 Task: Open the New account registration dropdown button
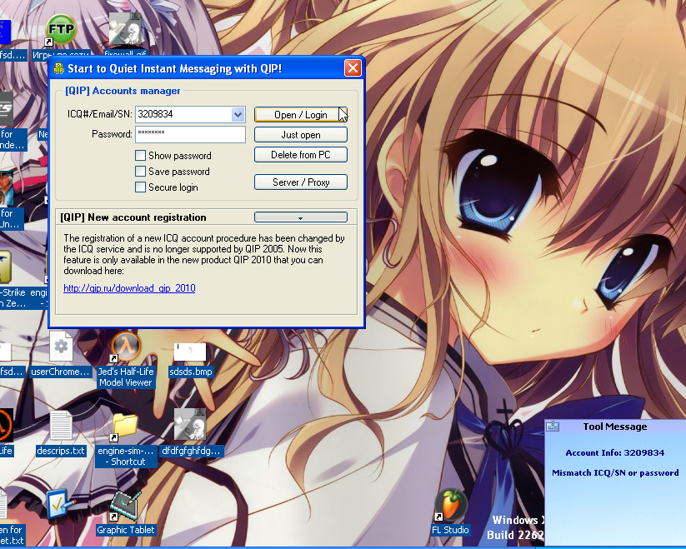tap(301, 217)
